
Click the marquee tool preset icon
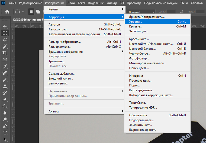tap(17, 11)
